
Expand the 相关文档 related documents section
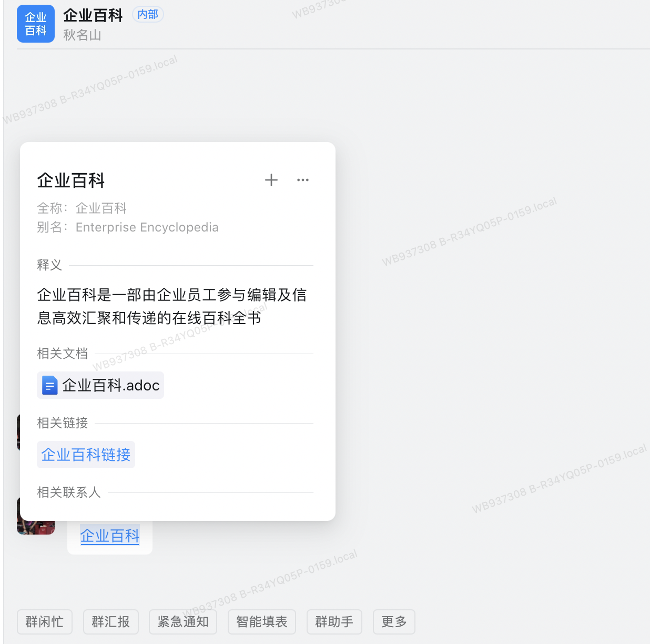[62, 353]
